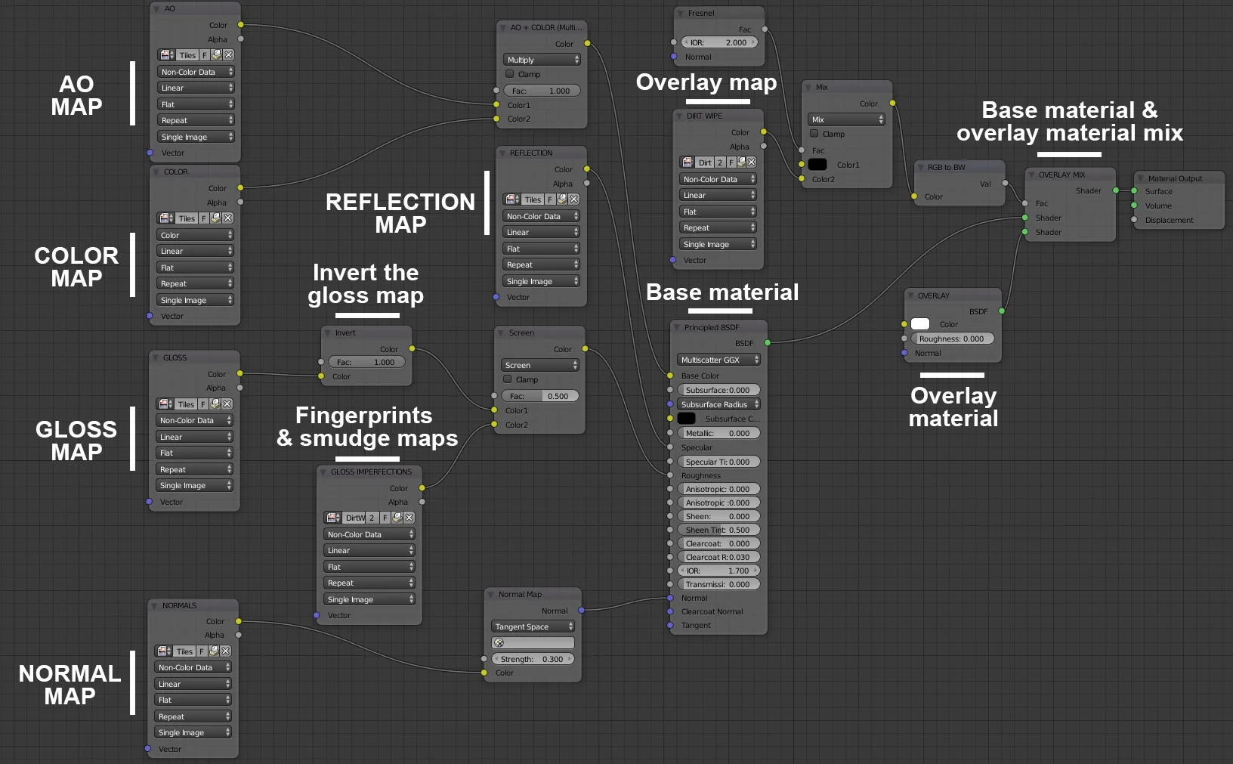Click UV map selector icon in Normal Map
The height and width of the screenshot is (764, 1233).
pyautogui.click(x=499, y=643)
